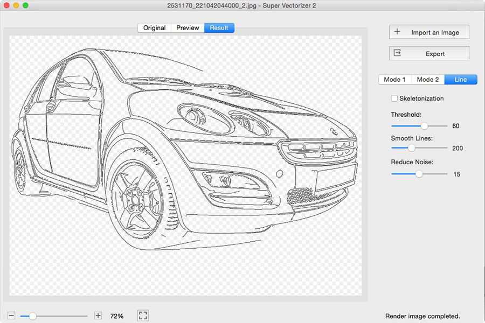Image resolution: width=485 pixels, height=323 pixels.
Task: Click the Threshold slider handle
Action: coord(424,125)
